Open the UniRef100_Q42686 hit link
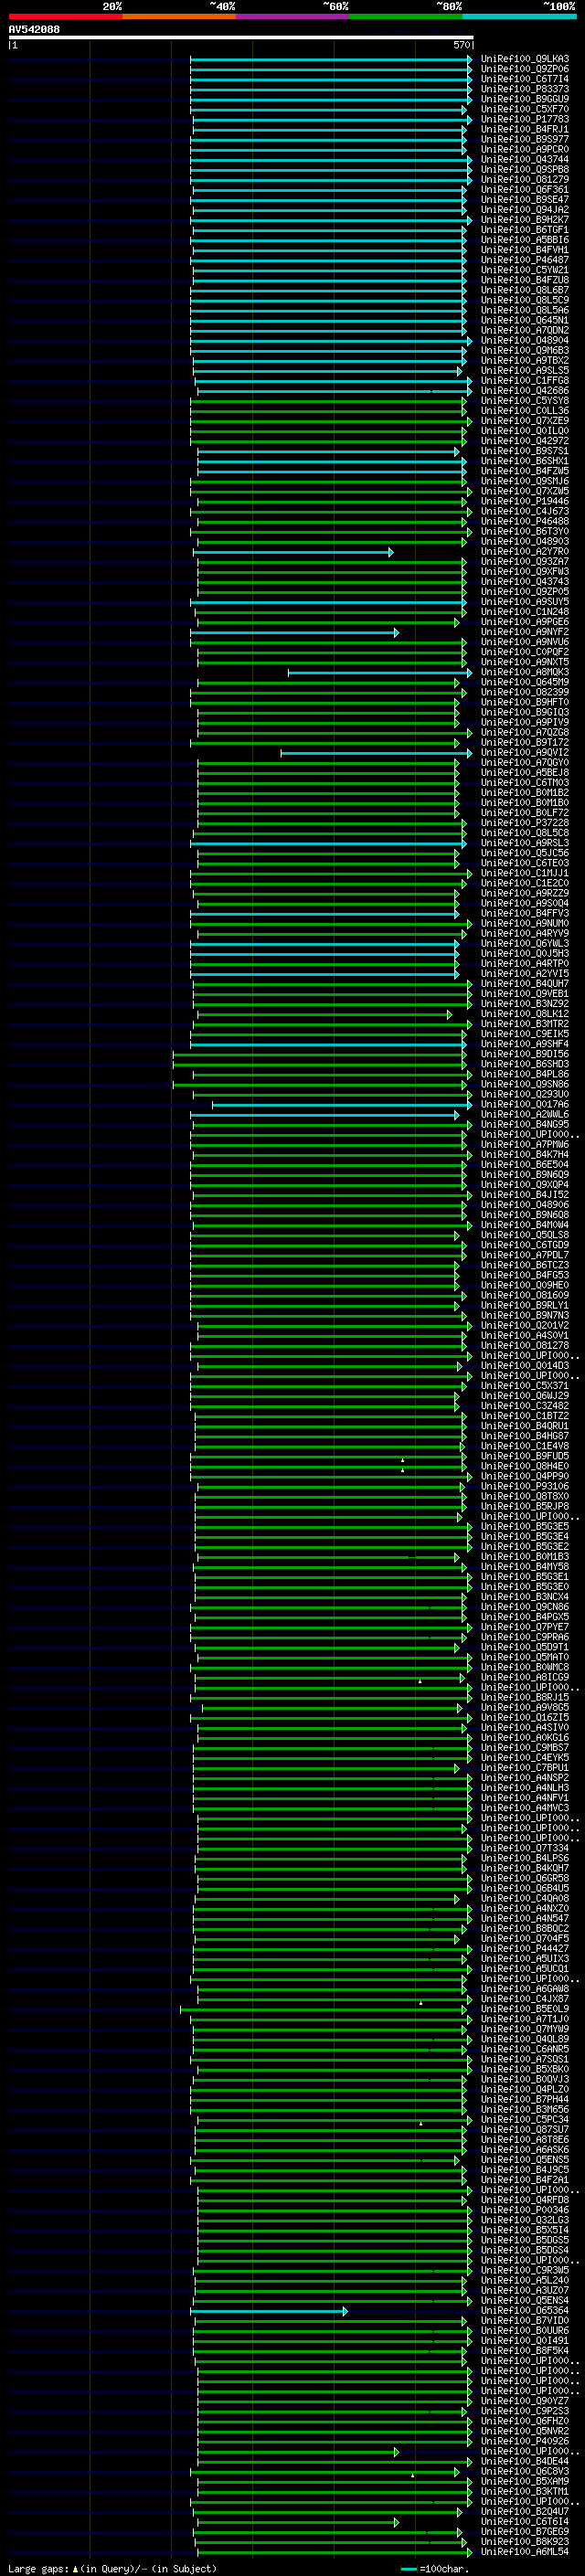The height and width of the screenshot is (2576, 585). (x=525, y=391)
